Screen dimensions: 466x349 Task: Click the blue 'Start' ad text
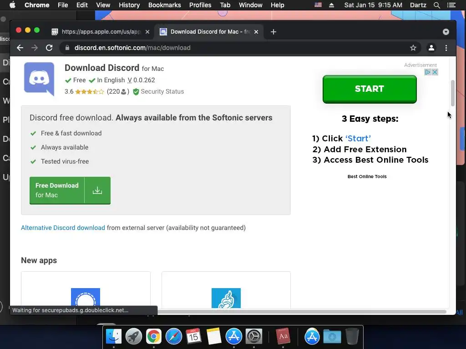click(358, 138)
